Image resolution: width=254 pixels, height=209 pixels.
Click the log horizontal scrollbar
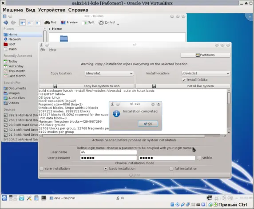(x=123, y=136)
